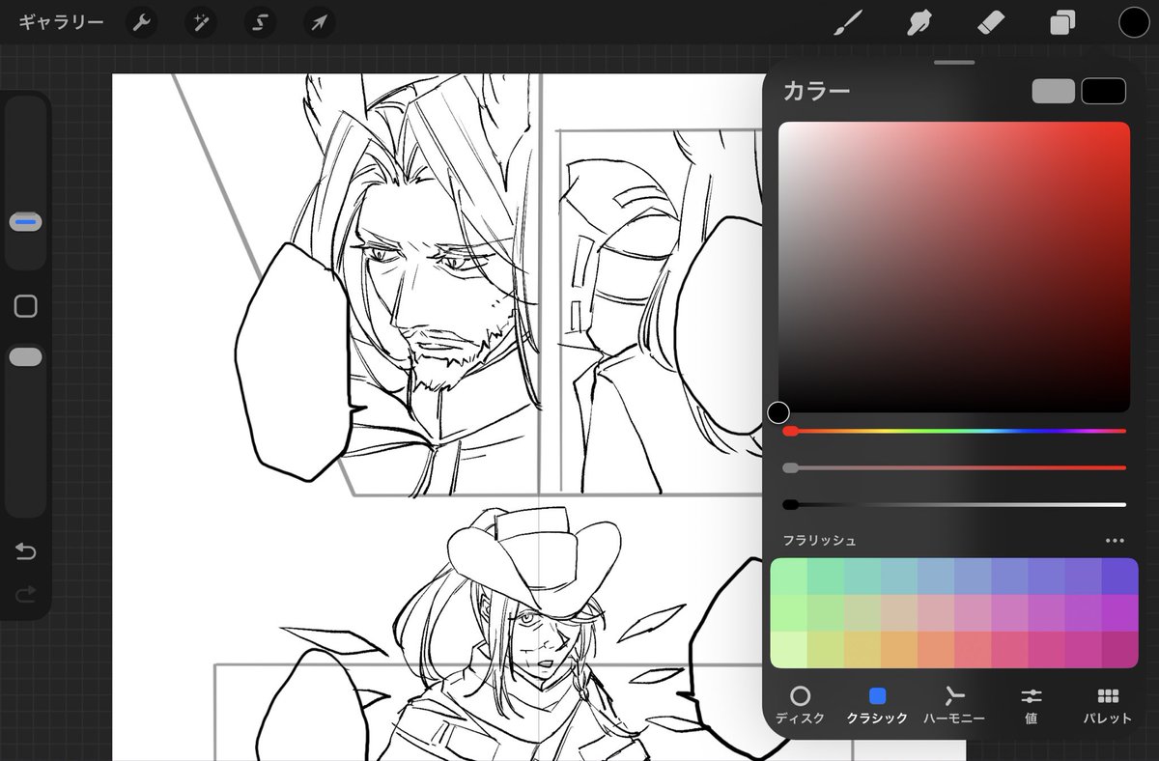Image resolution: width=1159 pixels, height=761 pixels.
Task: Select the Brush tool
Action: click(x=847, y=22)
